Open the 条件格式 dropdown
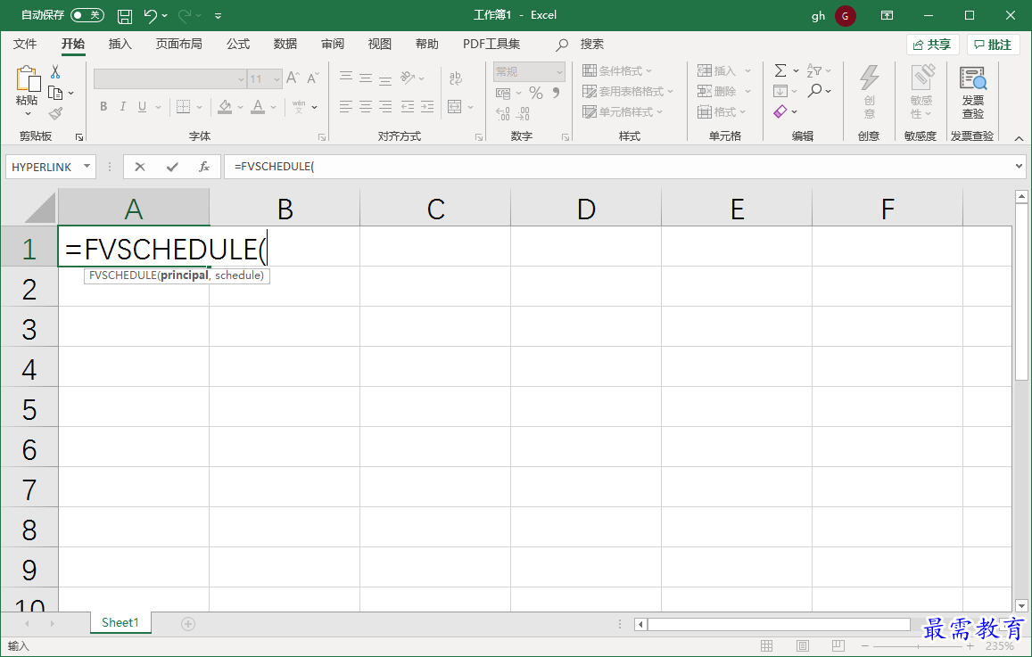This screenshot has height=657, width=1032. [617, 71]
